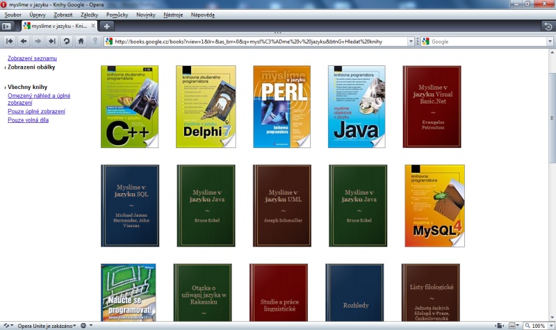Viewport: 556px width, 330px height.
Task: Click the Forward arrow button
Action: coord(38,42)
